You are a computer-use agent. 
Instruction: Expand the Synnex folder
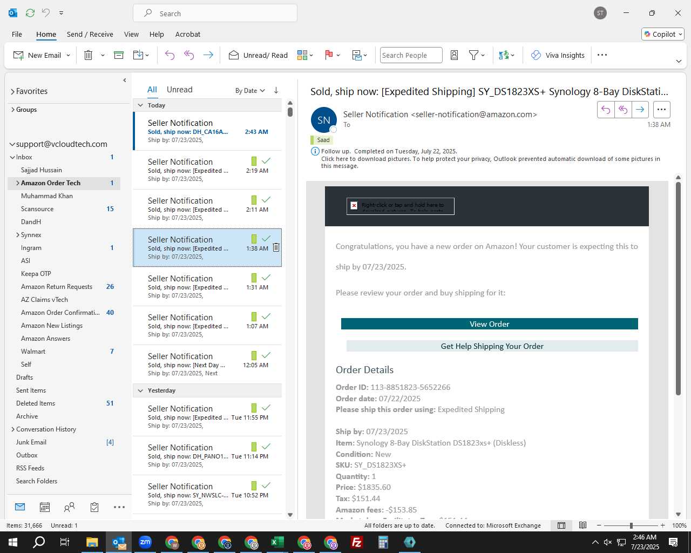[18, 235]
